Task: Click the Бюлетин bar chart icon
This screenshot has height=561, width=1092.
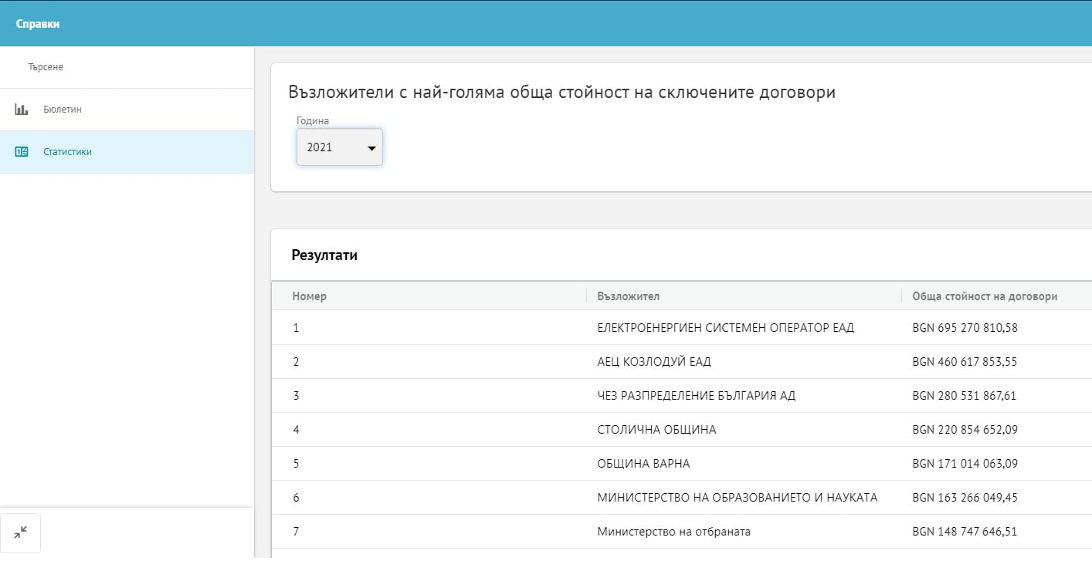Action: 22,110
